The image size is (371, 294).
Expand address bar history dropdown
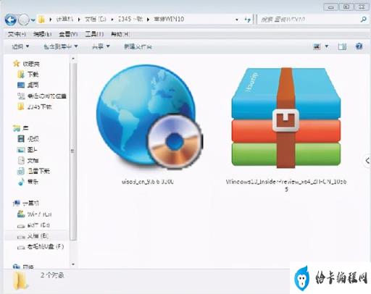pos(237,20)
